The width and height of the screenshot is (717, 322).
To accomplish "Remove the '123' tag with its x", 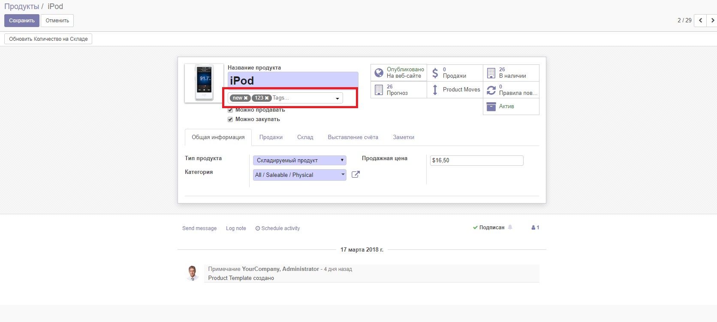I will [x=267, y=98].
